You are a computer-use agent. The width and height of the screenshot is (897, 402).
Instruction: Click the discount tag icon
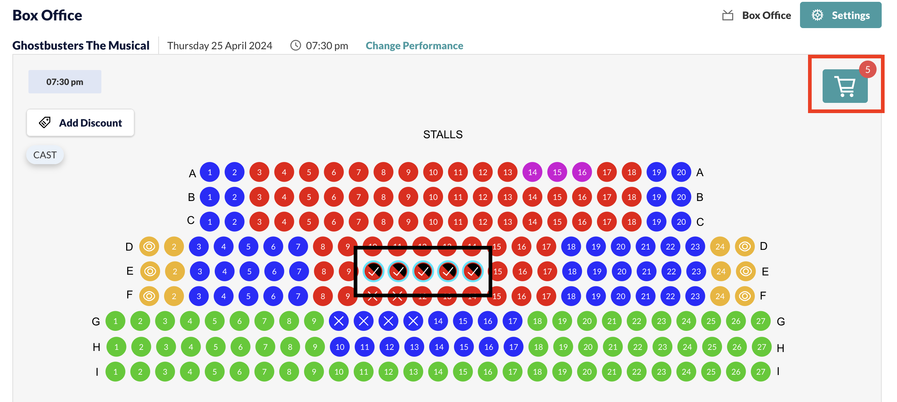coord(45,123)
